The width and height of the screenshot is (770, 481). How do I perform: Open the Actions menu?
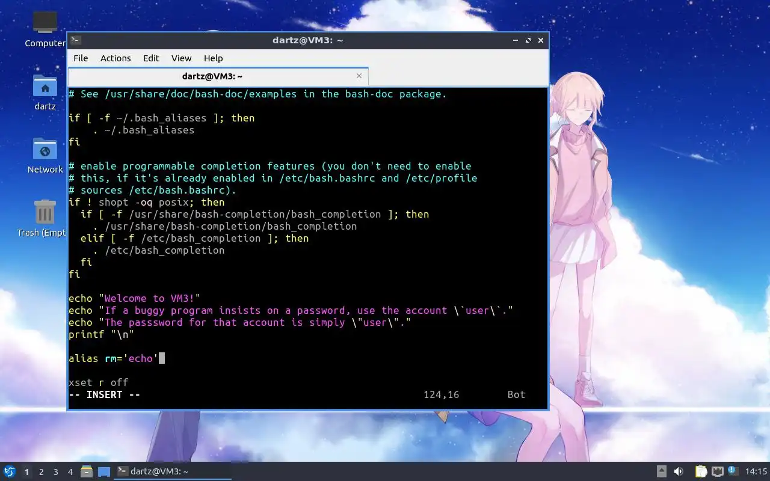coord(115,58)
